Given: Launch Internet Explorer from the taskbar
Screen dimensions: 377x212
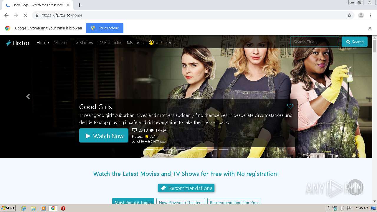Looking at the screenshot, I should 23,208.
